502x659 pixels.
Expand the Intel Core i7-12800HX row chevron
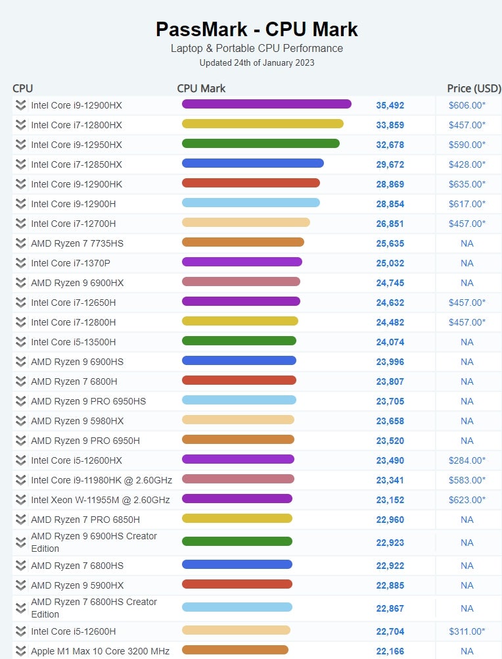pyautogui.click(x=20, y=125)
